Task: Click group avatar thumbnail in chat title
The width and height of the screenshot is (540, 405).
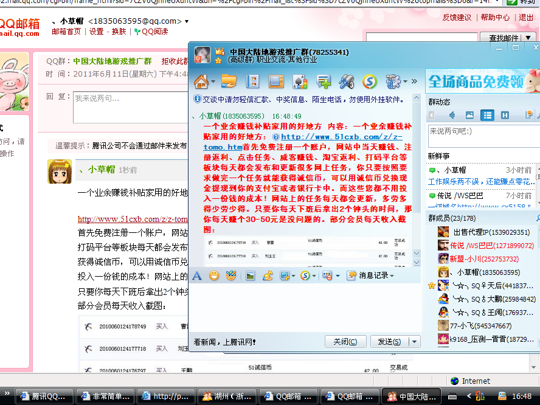Action: pyautogui.click(x=202, y=55)
